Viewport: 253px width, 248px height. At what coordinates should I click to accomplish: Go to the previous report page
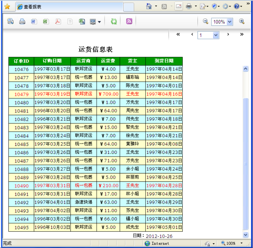[192, 34]
